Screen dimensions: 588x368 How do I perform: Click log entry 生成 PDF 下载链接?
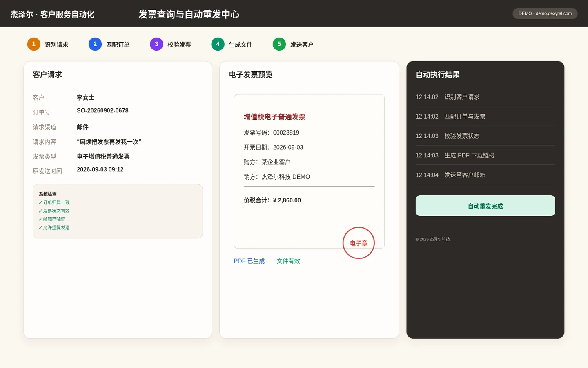pos(486,156)
